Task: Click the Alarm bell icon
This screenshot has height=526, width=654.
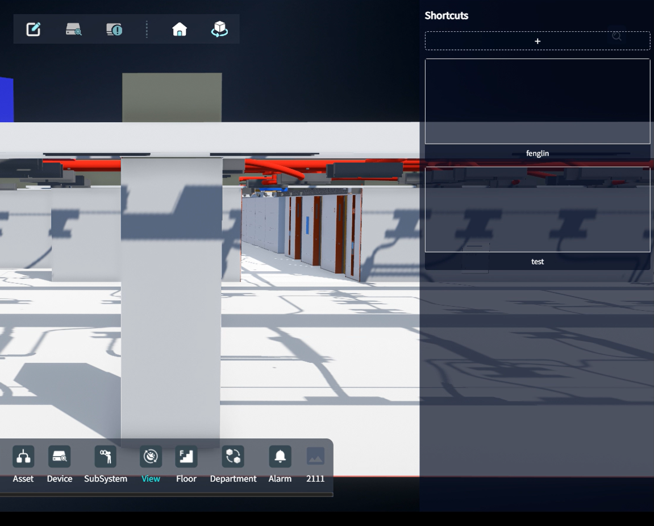Action: point(280,457)
